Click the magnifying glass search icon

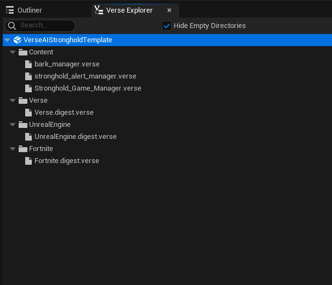(12, 26)
